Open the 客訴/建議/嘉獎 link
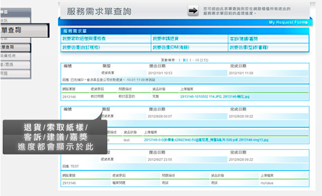322x196 pixels. pyautogui.click(x=244, y=38)
